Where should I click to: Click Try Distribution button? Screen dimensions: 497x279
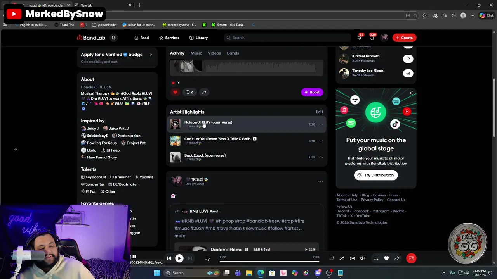[x=376, y=175]
